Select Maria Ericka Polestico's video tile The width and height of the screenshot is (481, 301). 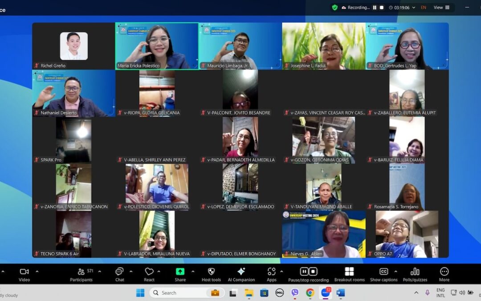(x=157, y=46)
